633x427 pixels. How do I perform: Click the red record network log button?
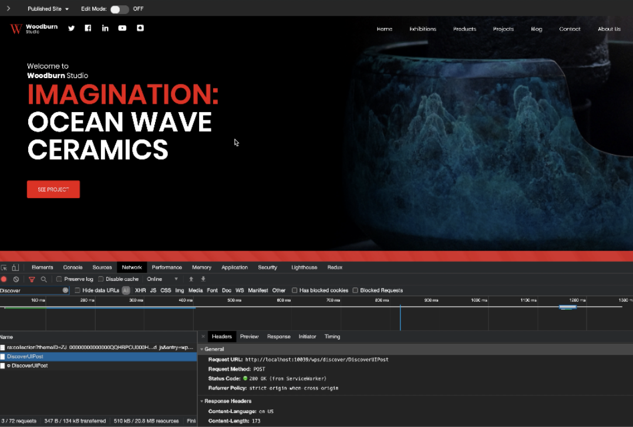(x=4, y=279)
